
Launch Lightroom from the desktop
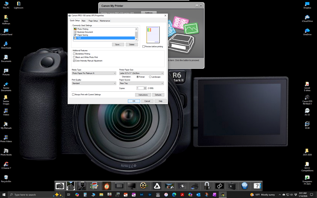pos(18,4)
